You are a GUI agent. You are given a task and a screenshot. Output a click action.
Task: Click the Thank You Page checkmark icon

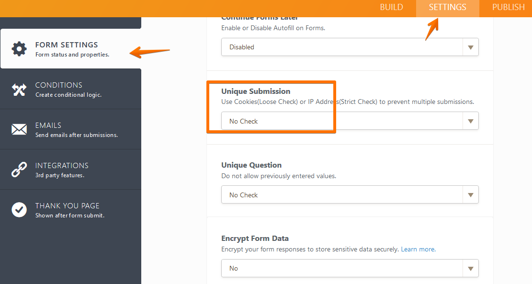[19, 209]
